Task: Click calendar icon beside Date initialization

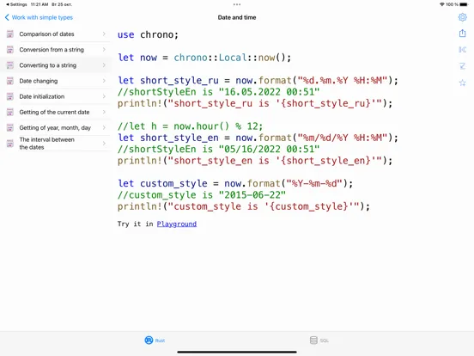Action: pos(10,96)
